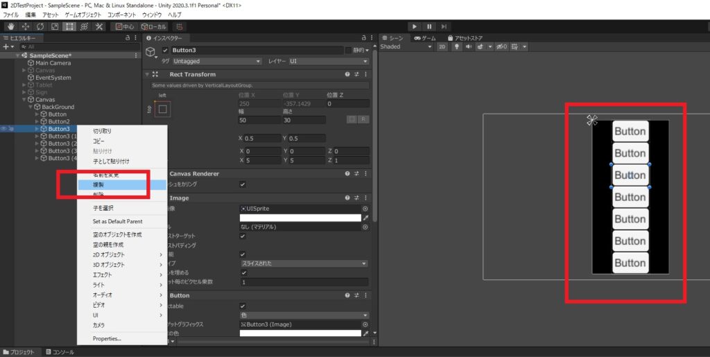Screen dimensions: 710x357
Task: Select the Move tool
Action: [x=26, y=27]
